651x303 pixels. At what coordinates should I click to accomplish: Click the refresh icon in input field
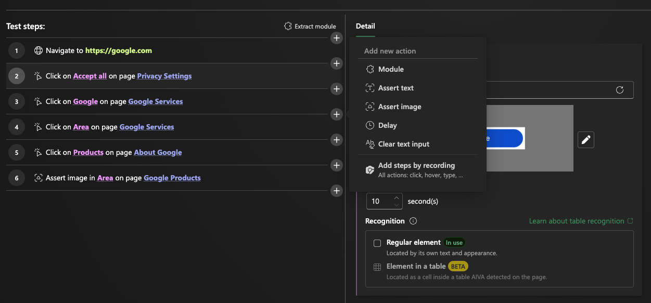[620, 90]
